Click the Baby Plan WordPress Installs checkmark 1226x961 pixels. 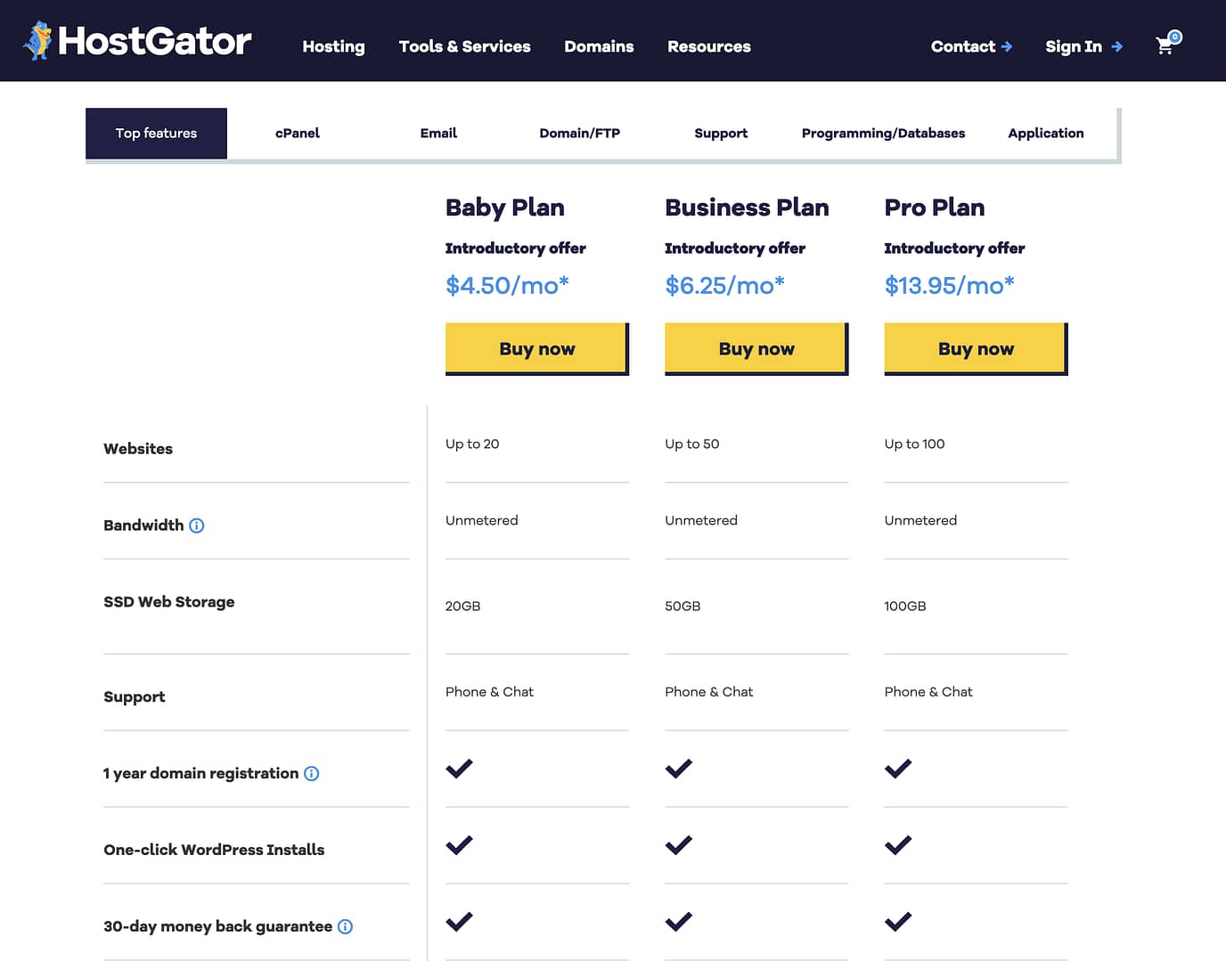[459, 844]
